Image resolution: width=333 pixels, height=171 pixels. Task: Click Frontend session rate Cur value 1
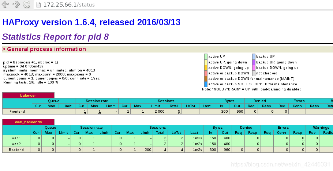[85, 112]
